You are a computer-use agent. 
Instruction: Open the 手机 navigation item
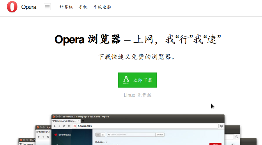(x=83, y=7)
